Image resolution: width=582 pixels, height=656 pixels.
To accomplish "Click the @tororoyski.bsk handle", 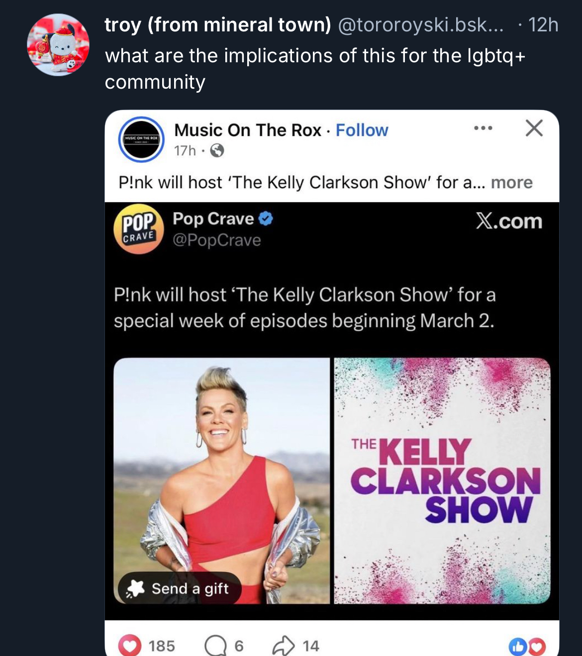I will click(x=420, y=24).
